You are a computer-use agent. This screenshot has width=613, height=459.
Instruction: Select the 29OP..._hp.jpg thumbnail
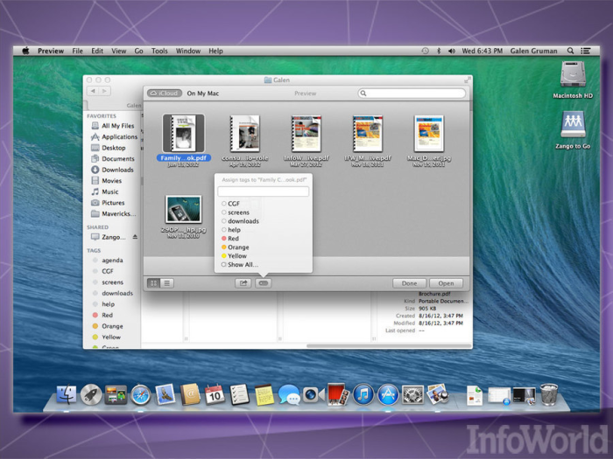(x=183, y=210)
